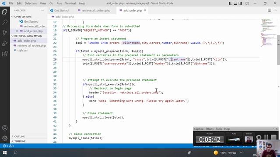This screenshot has width=280, height=157.
Task: Close add_order.php in Open Editors list
Action: (x=17, y=31)
